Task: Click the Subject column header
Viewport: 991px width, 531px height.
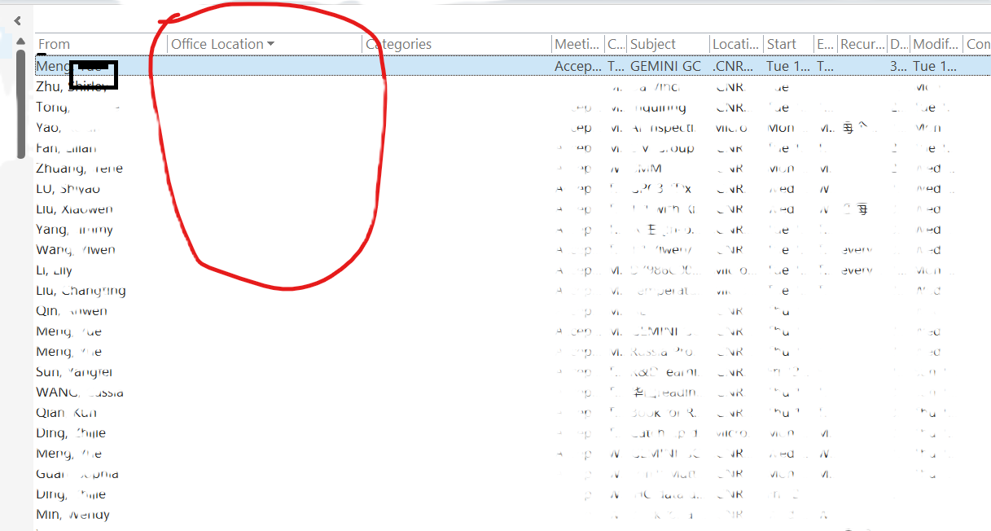Action: pos(653,44)
